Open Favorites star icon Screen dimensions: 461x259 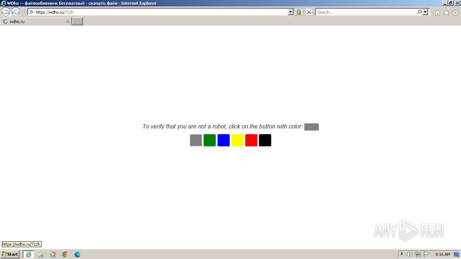pyautogui.click(x=446, y=13)
